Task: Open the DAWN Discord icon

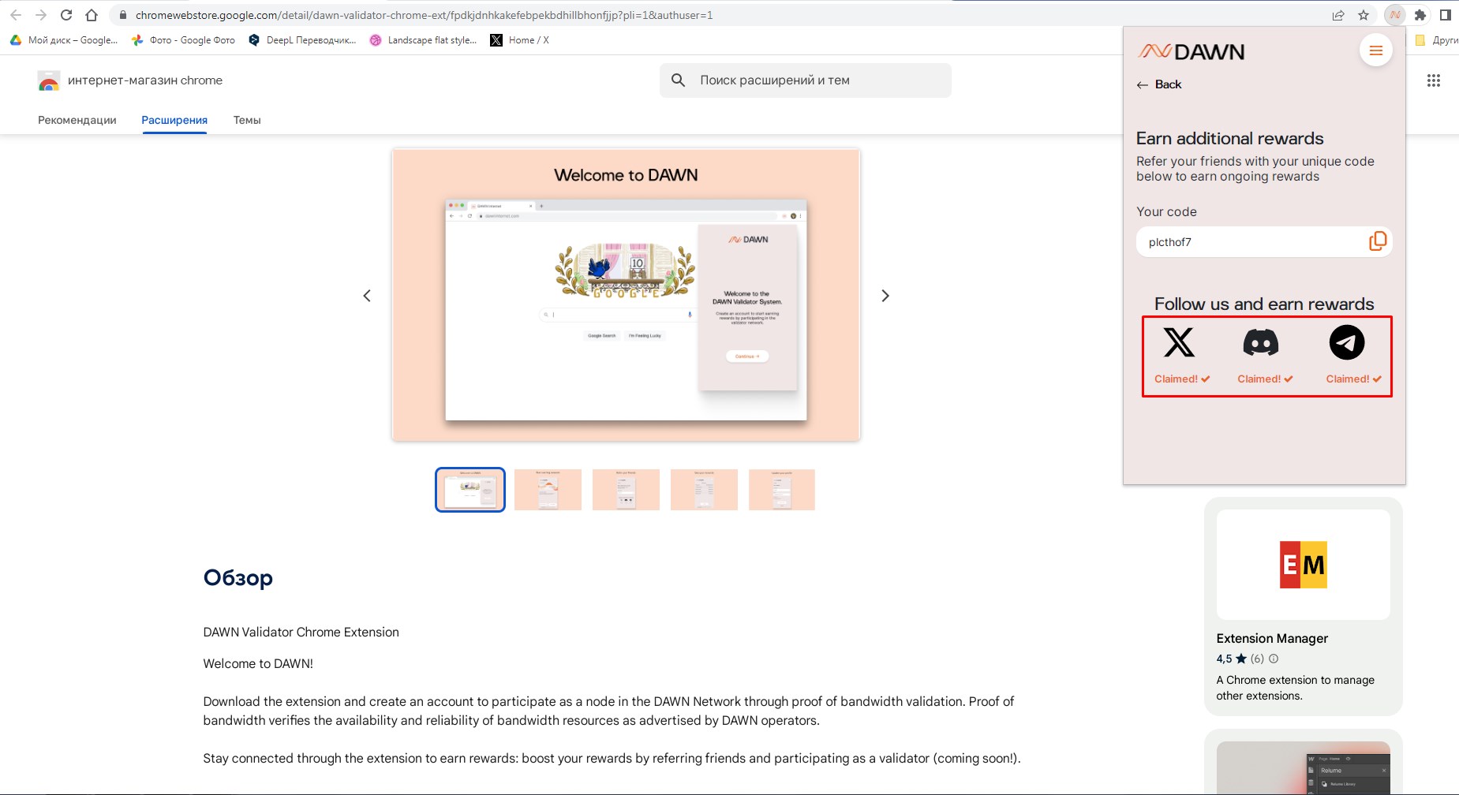Action: (x=1261, y=342)
